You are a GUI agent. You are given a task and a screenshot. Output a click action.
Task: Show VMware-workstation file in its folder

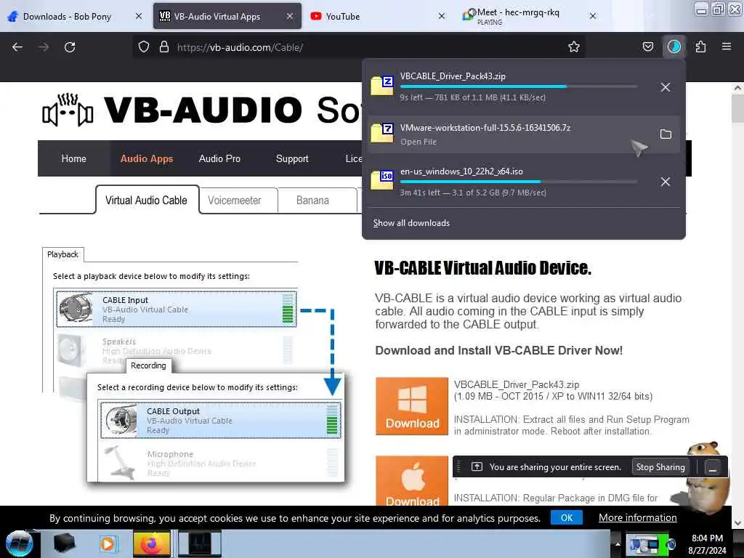(x=666, y=134)
